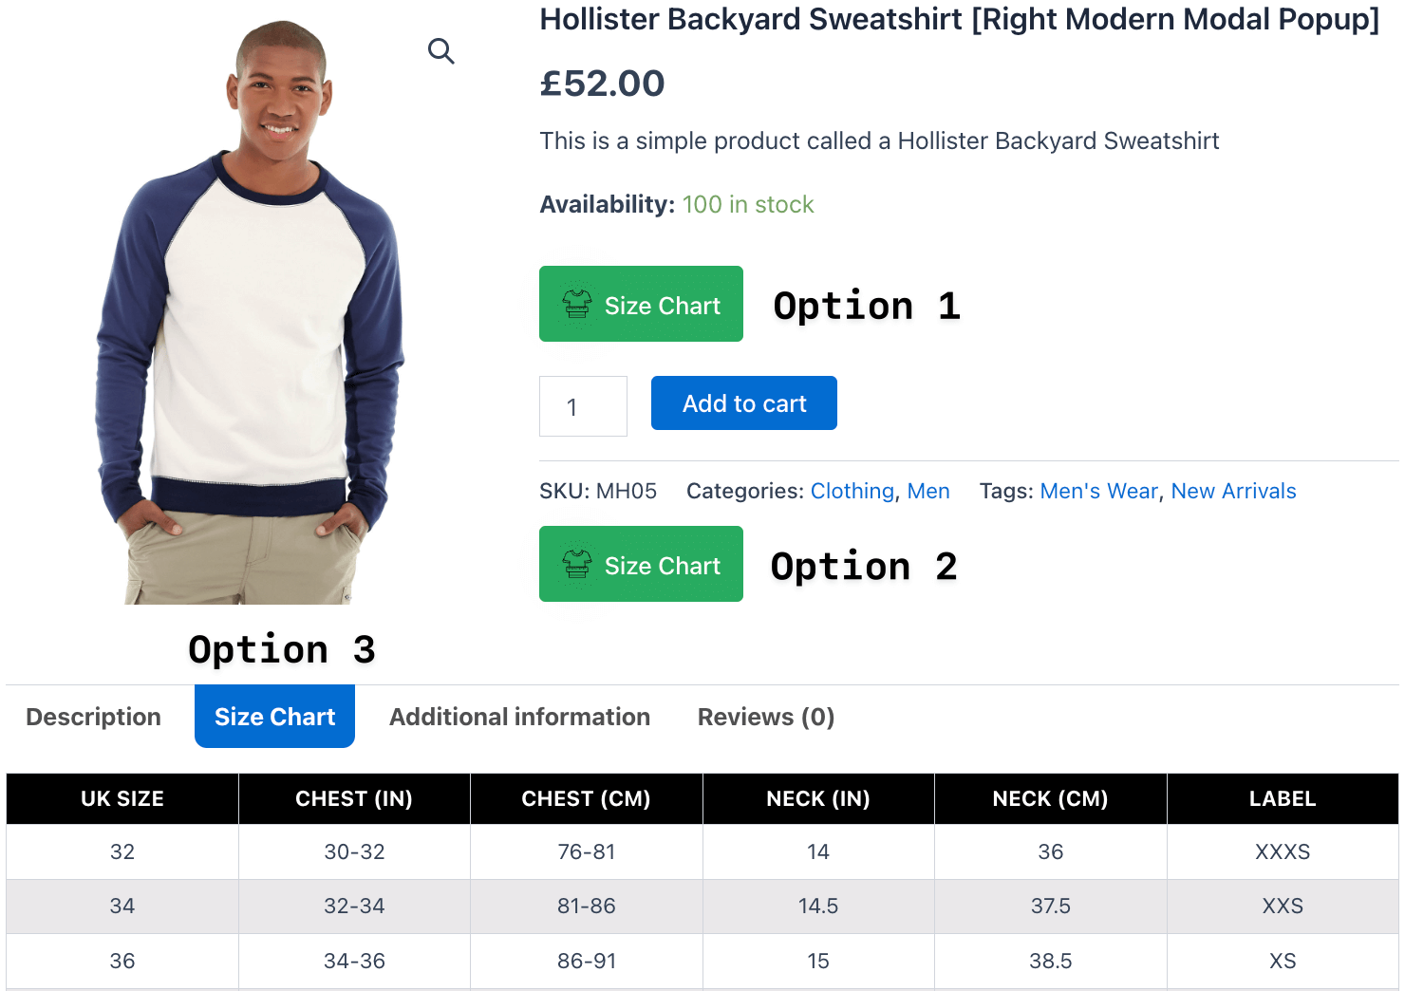Follow the Men's Wear tag link
The width and height of the screenshot is (1405, 991).
1099,491
